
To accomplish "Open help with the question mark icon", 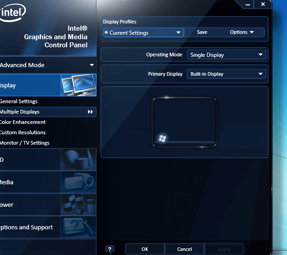I will pyautogui.click(x=110, y=249).
